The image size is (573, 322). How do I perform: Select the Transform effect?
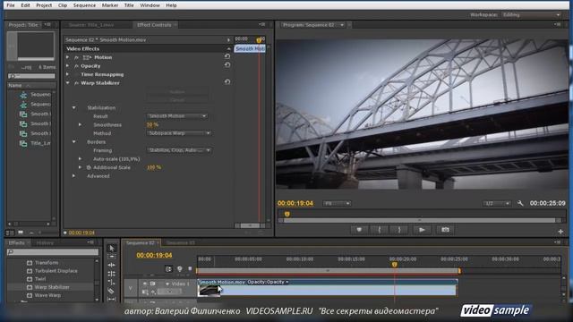47,262
